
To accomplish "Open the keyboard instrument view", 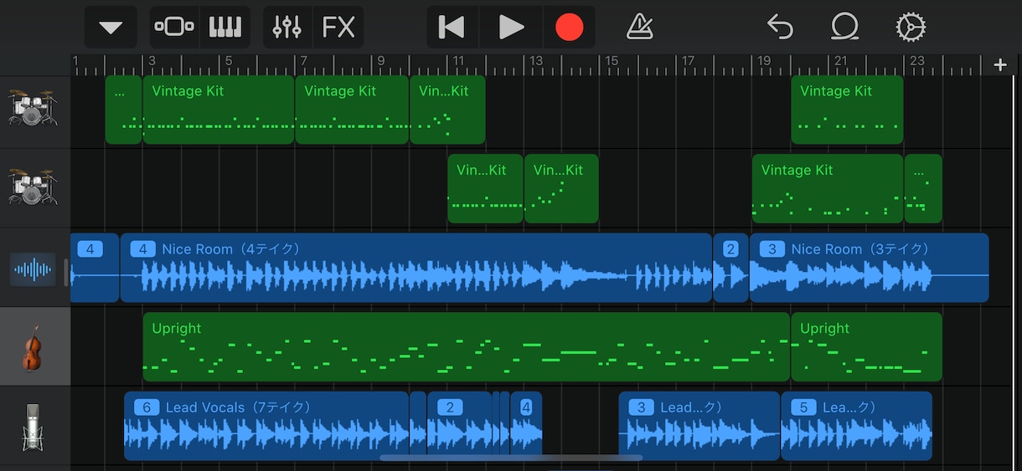I will tap(225, 28).
